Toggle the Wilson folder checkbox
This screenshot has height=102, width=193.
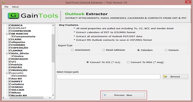point(10,93)
